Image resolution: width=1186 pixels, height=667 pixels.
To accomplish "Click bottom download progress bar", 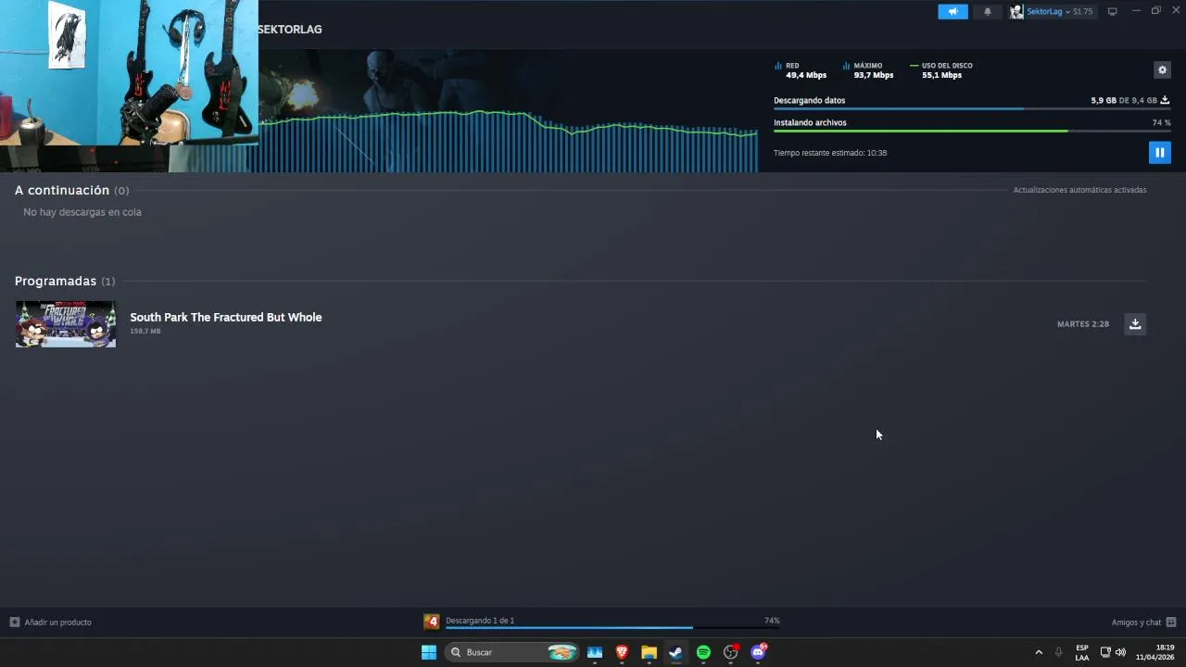I will tap(612, 628).
